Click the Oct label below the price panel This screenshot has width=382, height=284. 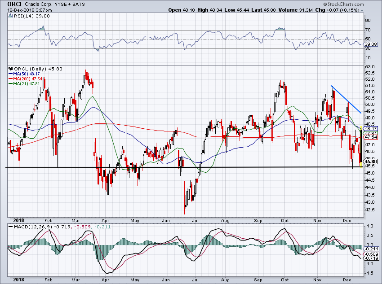tap(285, 221)
